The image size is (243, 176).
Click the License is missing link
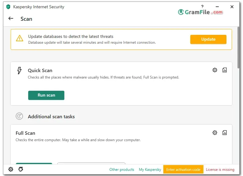click(x=220, y=170)
